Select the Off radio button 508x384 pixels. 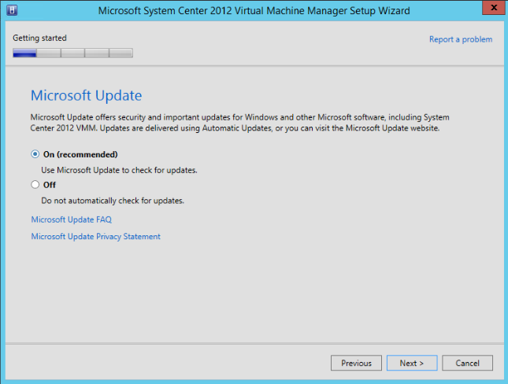point(35,185)
